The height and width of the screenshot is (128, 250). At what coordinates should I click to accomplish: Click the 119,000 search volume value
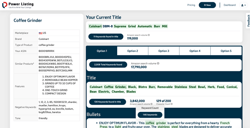[x=132, y=38]
